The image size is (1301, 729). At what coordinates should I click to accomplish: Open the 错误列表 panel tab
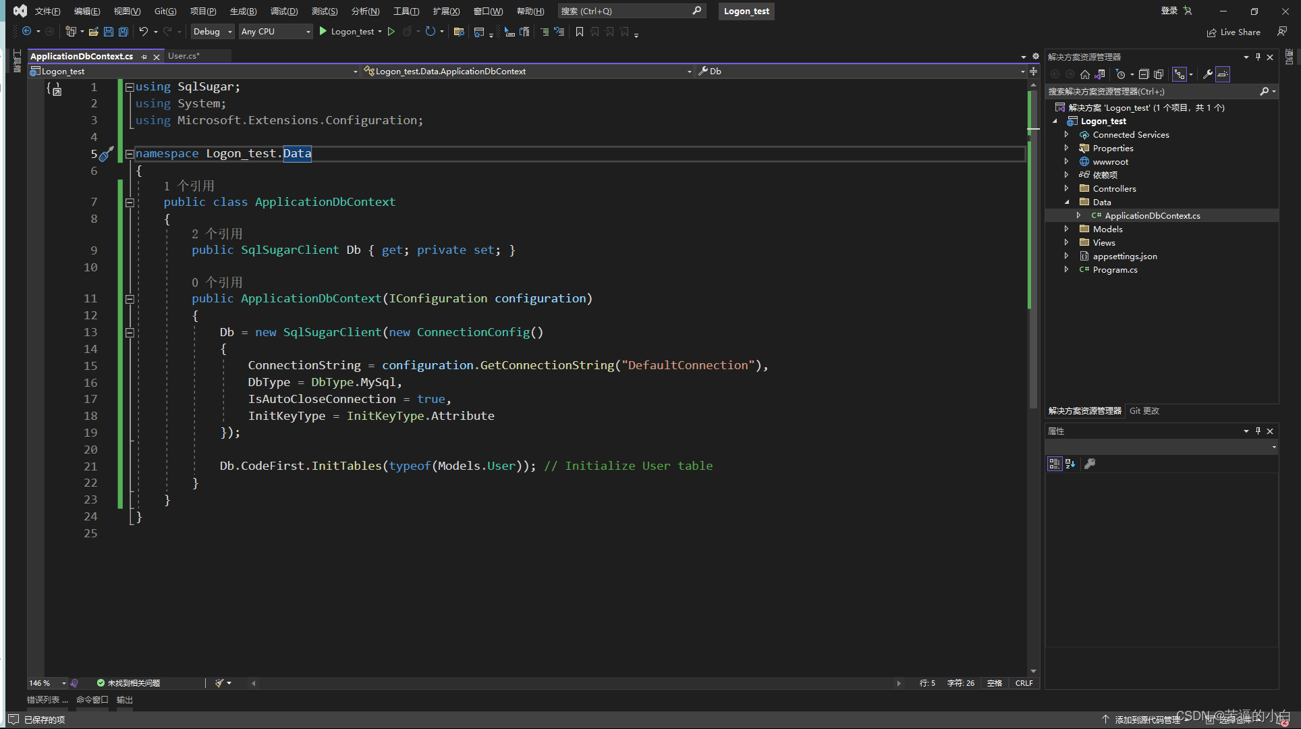click(x=47, y=700)
